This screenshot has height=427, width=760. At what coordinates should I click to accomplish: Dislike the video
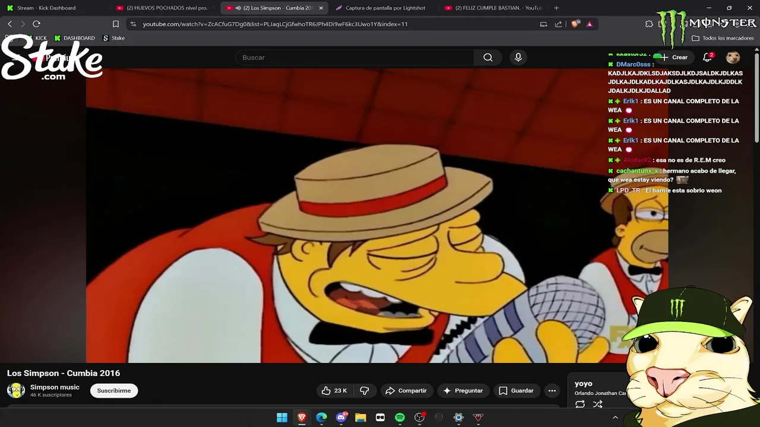(365, 390)
